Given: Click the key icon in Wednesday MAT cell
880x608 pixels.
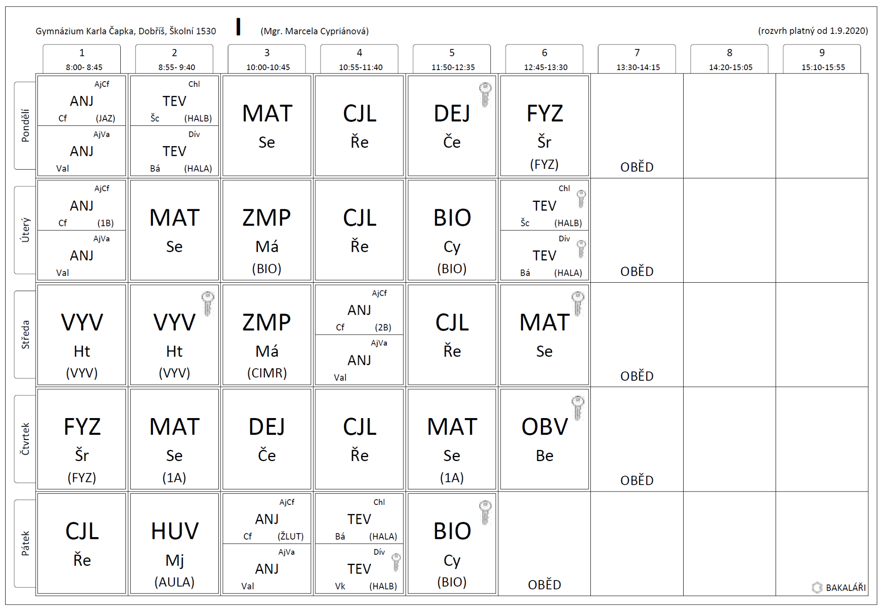Looking at the screenshot, I should pos(577,303).
